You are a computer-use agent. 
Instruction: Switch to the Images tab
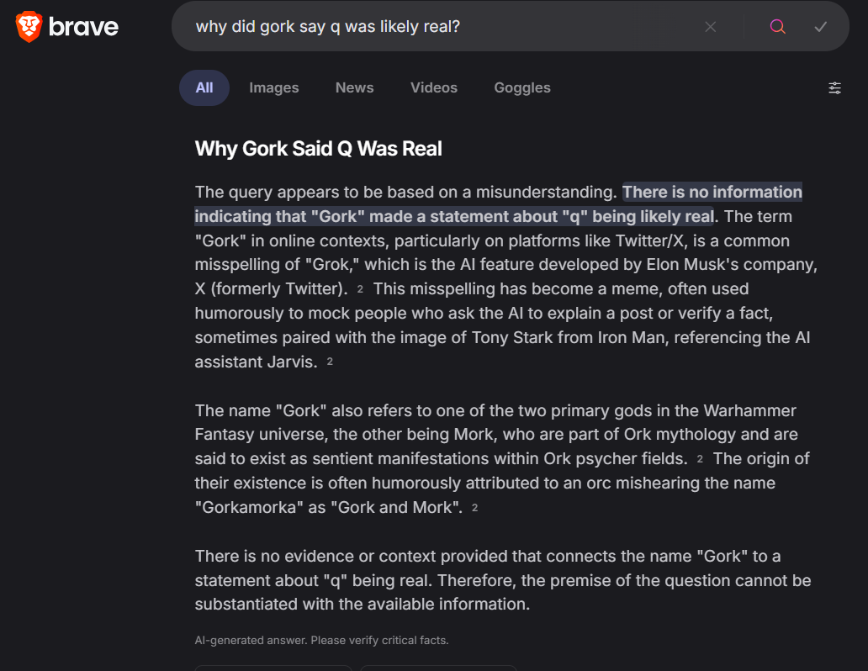click(x=274, y=87)
